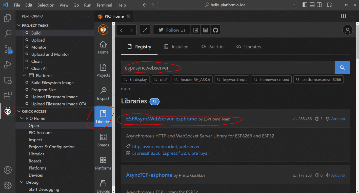Image resolution: width=359 pixels, height=193 pixels.
Task: Toggle the primary sidebar layout button
Action: coord(305,5)
